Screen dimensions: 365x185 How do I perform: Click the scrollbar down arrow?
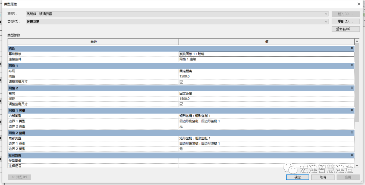[x=357, y=165]
